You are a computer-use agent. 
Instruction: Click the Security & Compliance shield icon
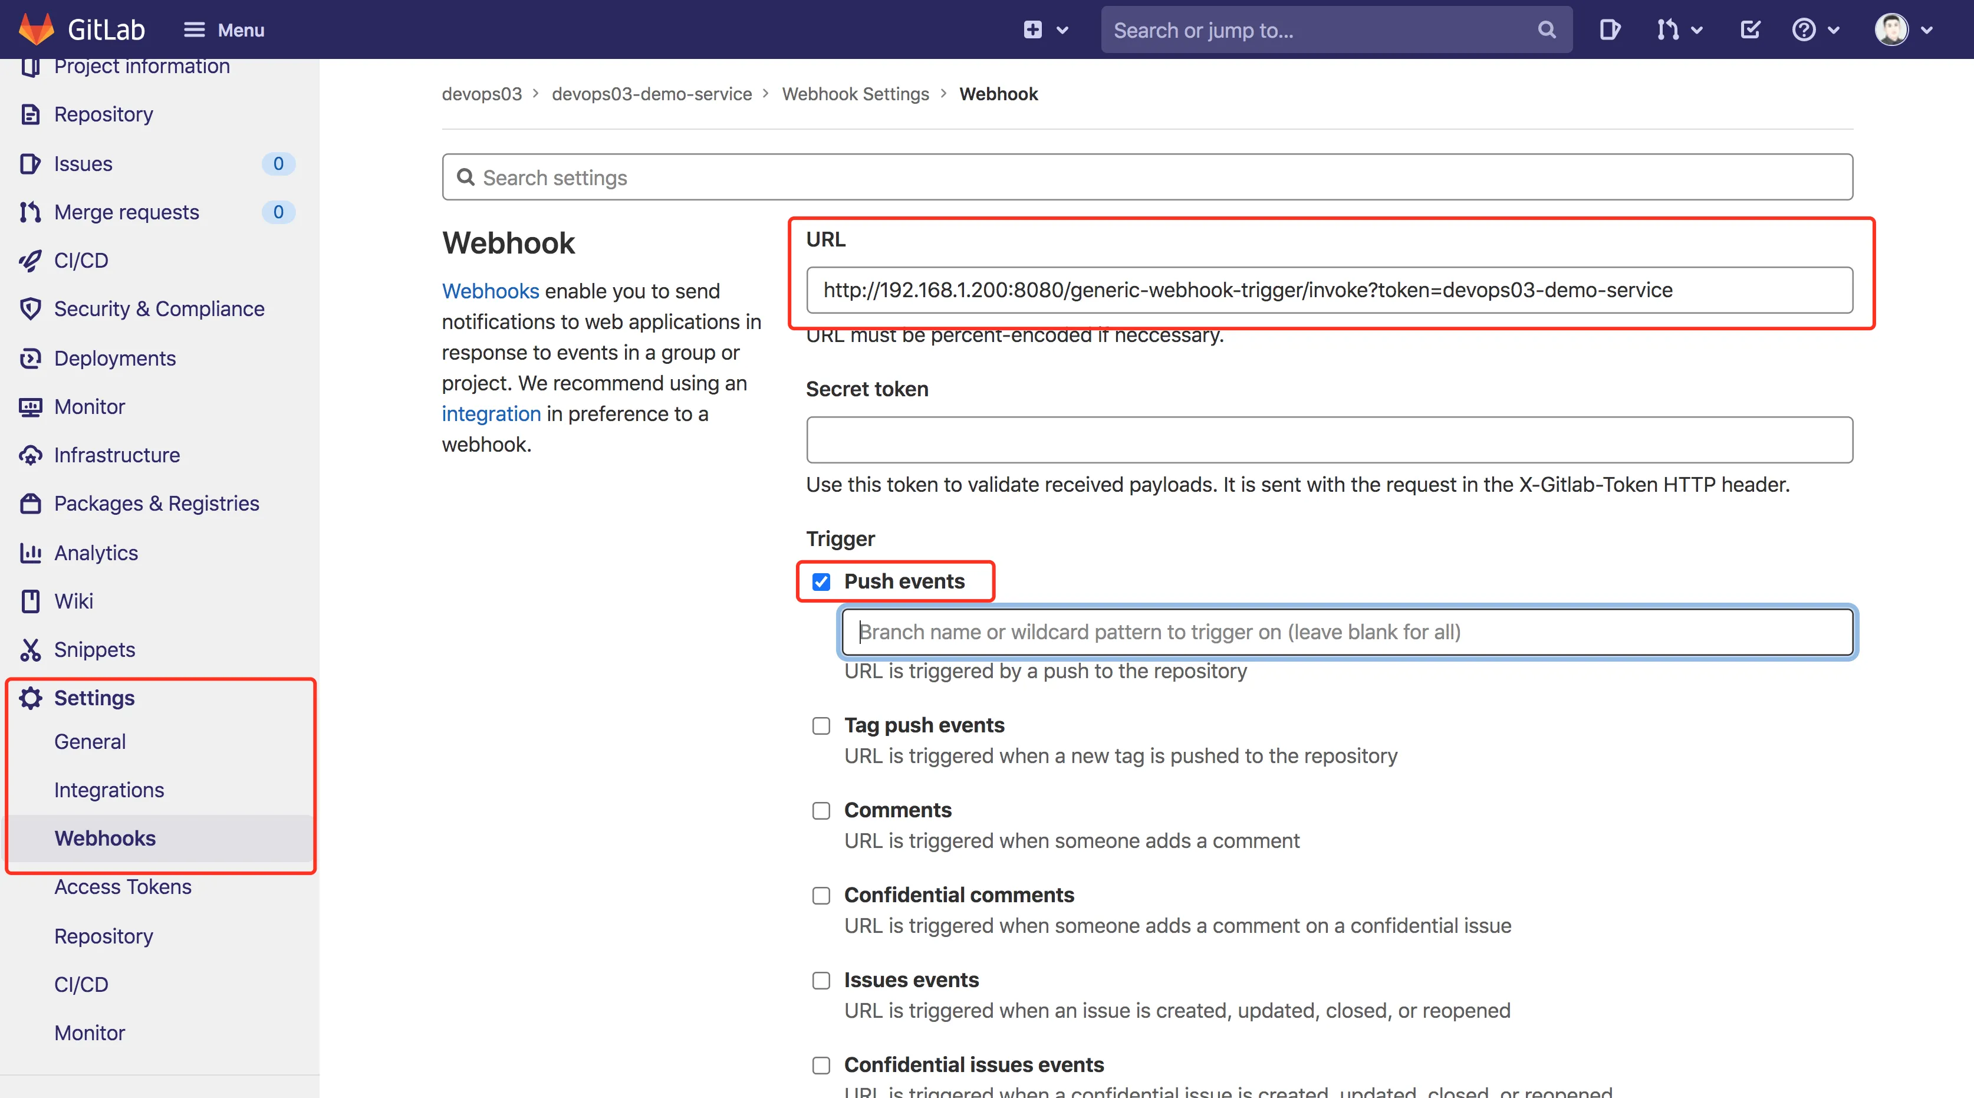coord(30,309)
